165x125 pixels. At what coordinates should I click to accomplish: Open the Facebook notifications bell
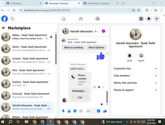tap(149, 19)
